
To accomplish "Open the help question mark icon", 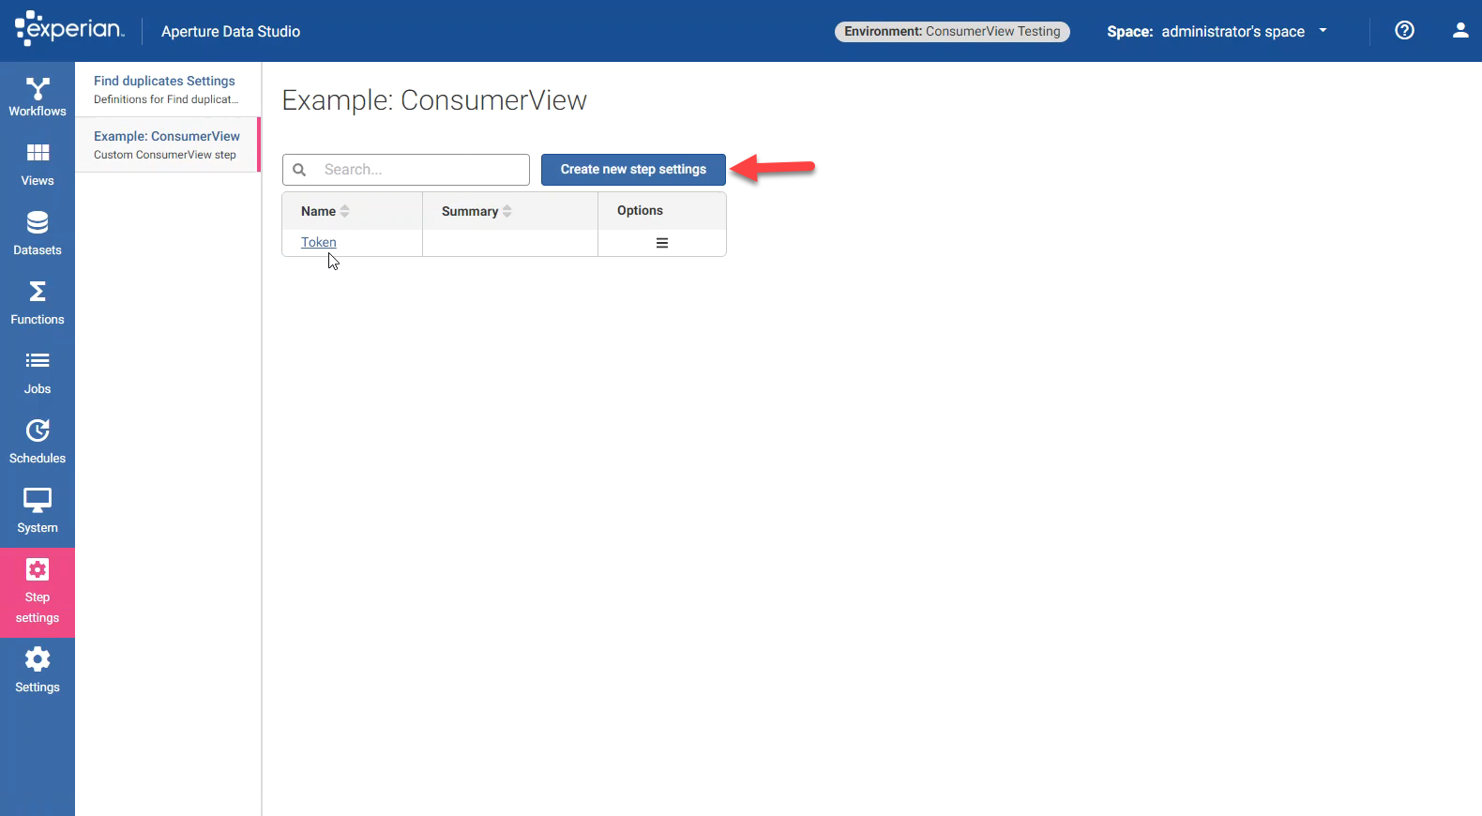I will pyautogui.click(x=1404, y=30).
